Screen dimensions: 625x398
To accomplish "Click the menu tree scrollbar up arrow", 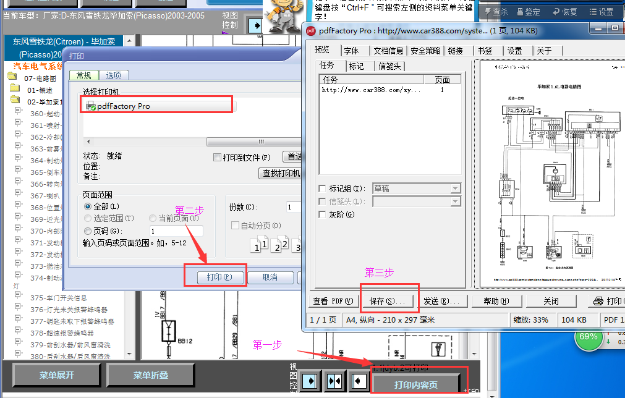I will pyautogui.click(x=129, y=41).
